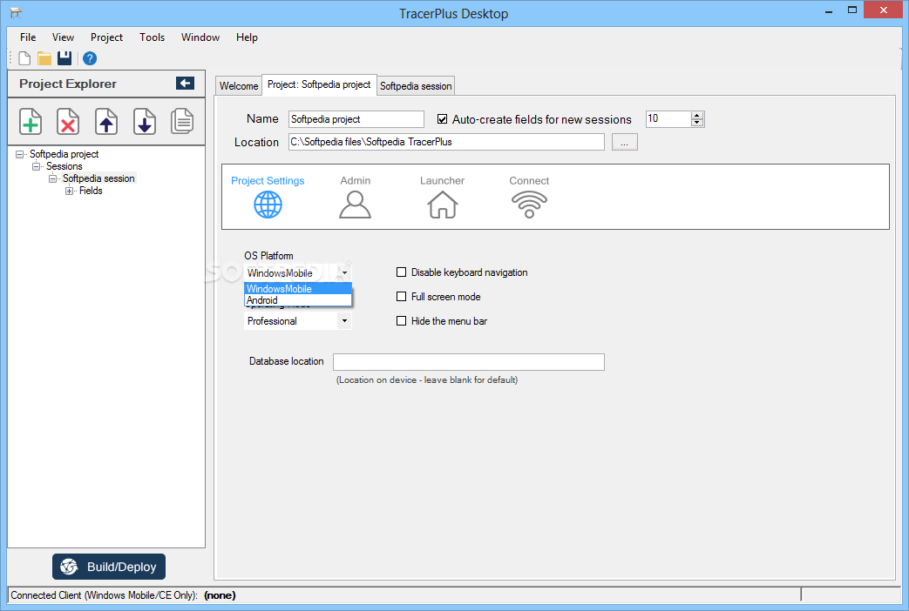
Task: Collapse the Sessions tree node
Action: [x=36, y=166]
